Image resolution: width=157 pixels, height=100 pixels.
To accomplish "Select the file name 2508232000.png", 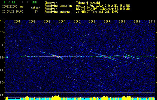I will pos(13,6).
